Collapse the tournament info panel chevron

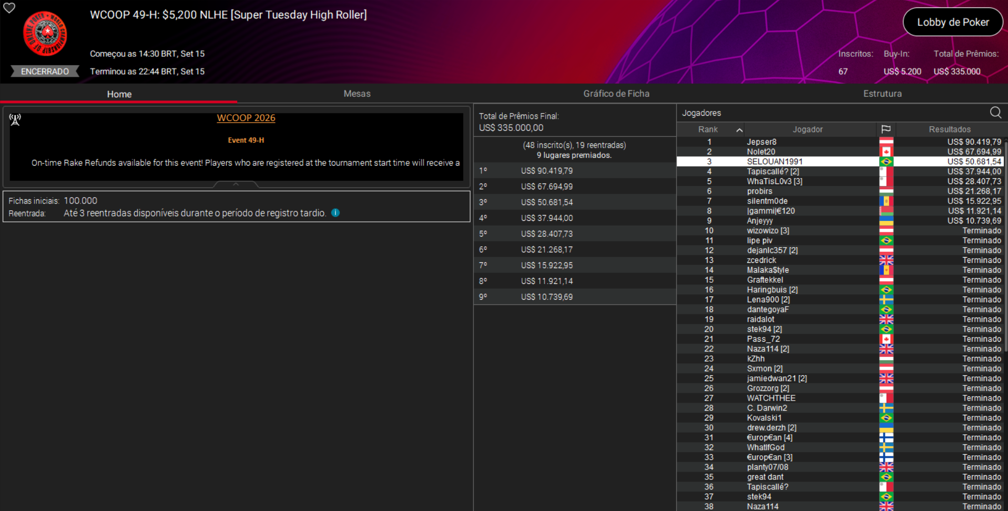pyautogui.click(x=236, y=185)
